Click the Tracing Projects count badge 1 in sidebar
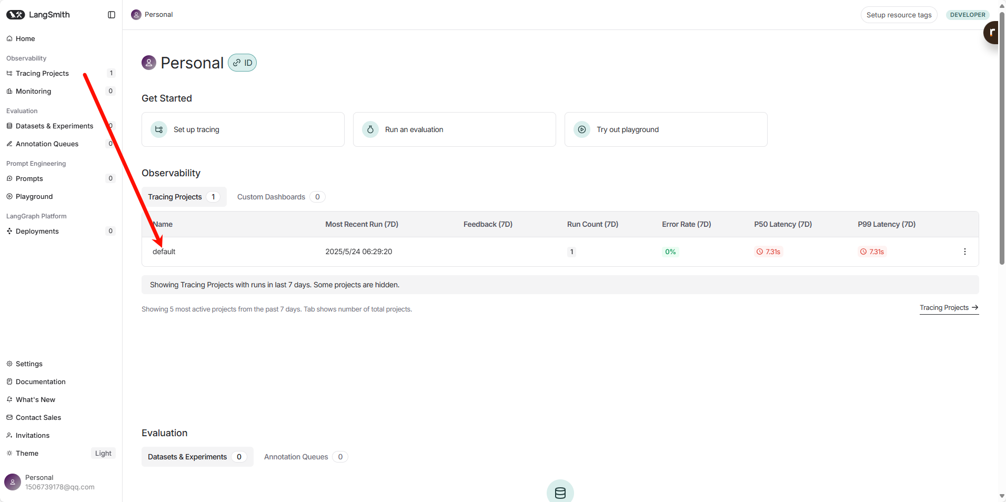Viewport: 1006px width, 502px height. 111,73
